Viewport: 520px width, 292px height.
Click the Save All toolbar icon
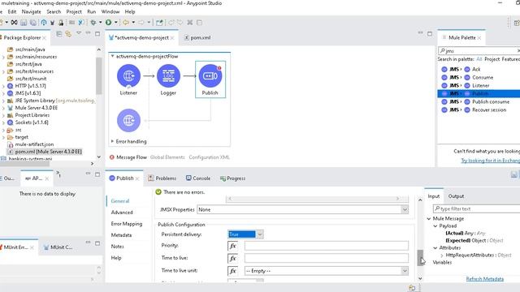coord(33,23)
